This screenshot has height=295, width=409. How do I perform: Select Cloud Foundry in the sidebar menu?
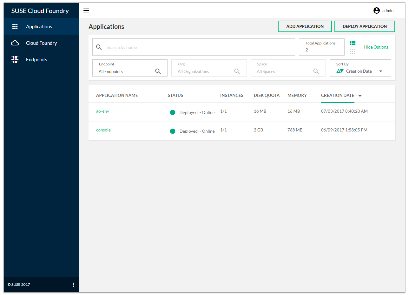coord(42,43)
